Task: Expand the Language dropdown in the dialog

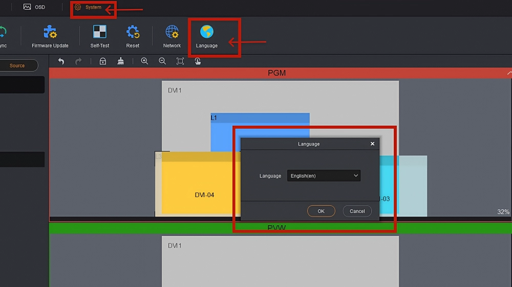Action: click(x=324, y=176)
